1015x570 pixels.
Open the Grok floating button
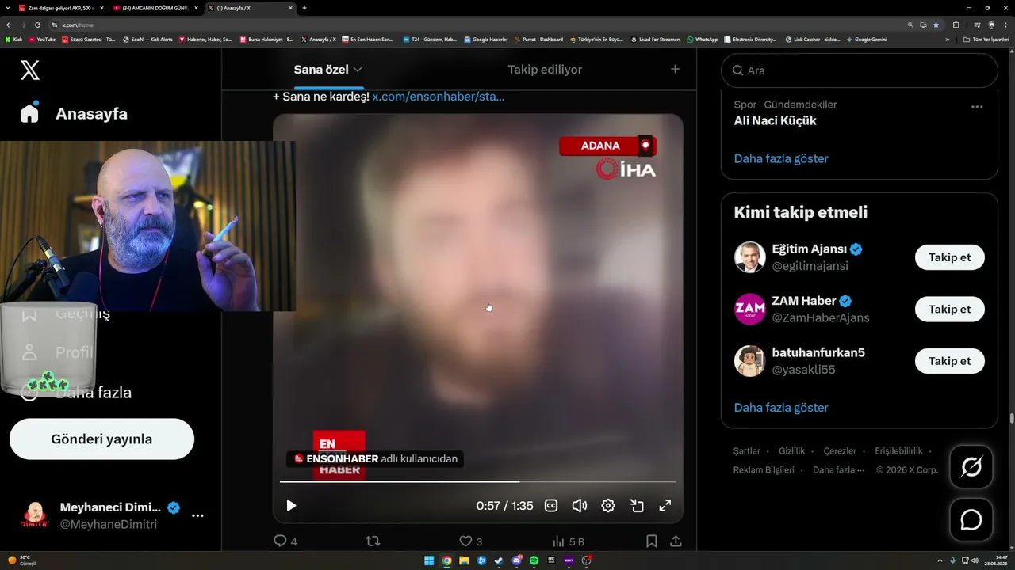971,467
